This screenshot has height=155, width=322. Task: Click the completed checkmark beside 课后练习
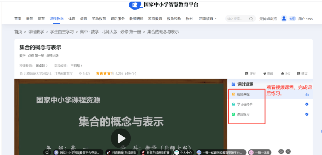[307, 114]
